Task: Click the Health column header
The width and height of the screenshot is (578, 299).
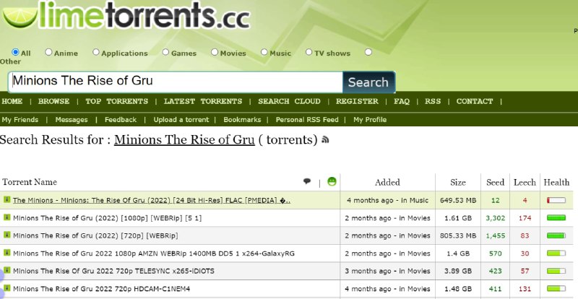Action: [556, 182]
